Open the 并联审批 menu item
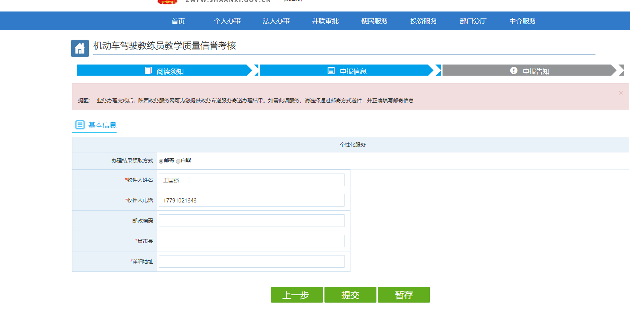The image size is (630, 310). pyautogui.click(x=325, y=21)
